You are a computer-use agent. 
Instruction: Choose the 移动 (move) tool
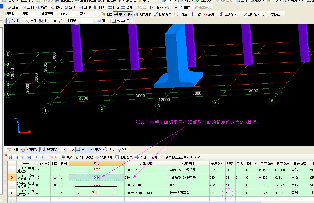(57, 7)
